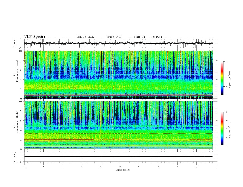This screenshot has height=187, width=243.
Task: Click inside the ch.1 spectrogram panel
Action: coord(118,75)
